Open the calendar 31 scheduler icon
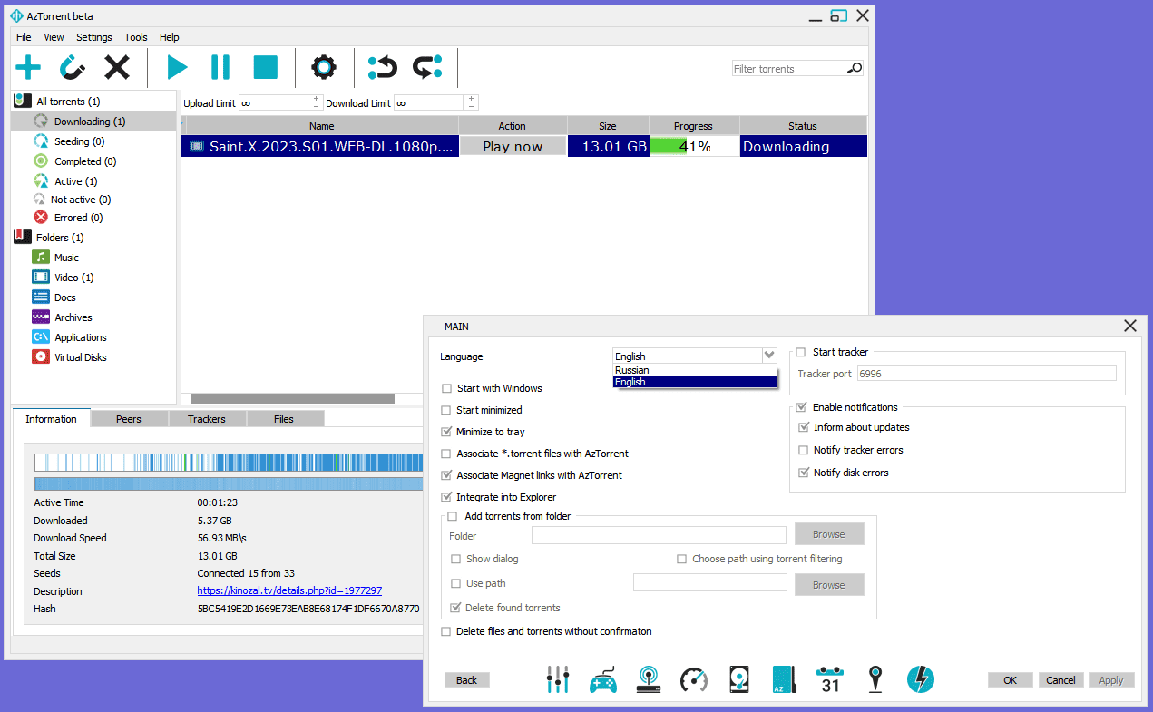Image resolution: width=1153 pixels, height=712 pixels. coord(830,680)
